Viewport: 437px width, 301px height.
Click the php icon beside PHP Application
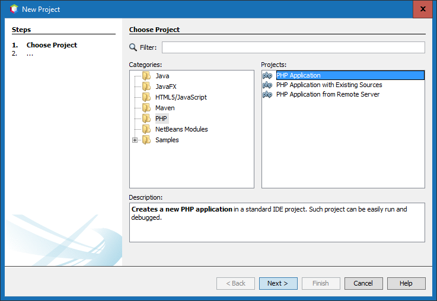coord(267,75)
